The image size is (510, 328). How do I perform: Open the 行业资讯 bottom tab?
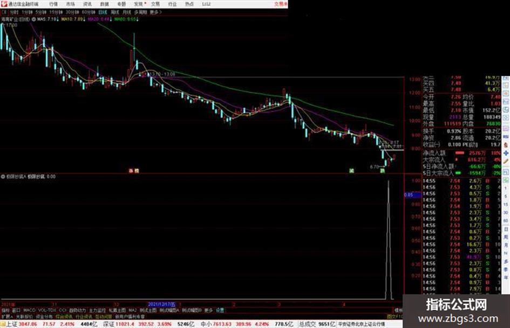coord(84,316)
